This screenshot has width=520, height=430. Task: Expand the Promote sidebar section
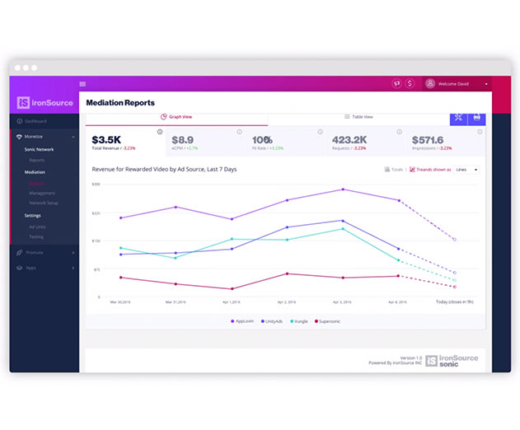[45, 253]
